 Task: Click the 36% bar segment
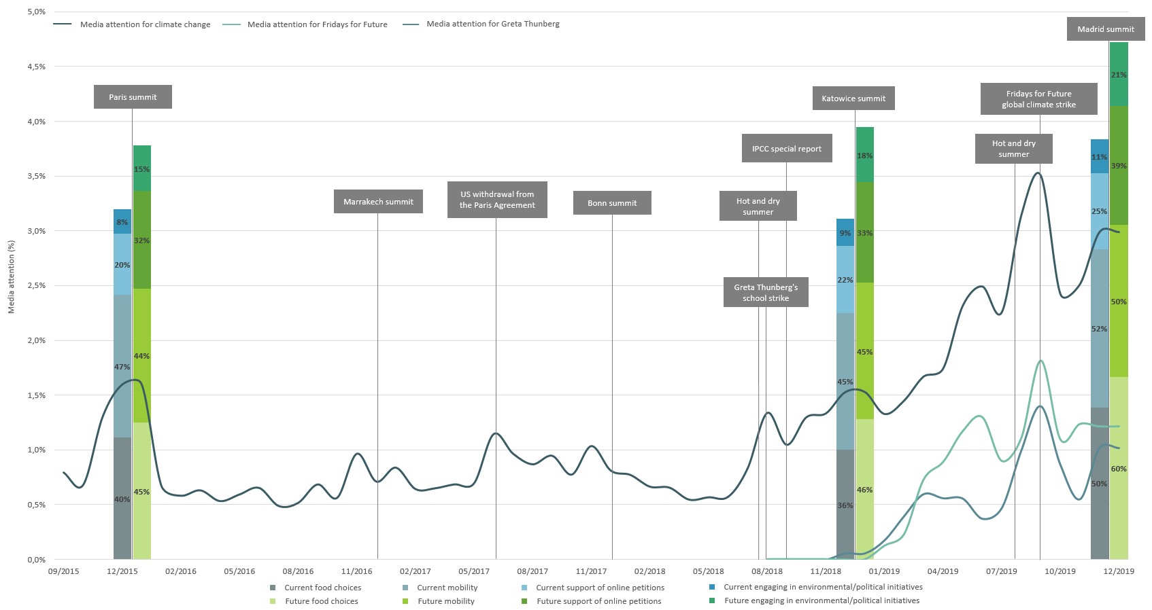845,505
